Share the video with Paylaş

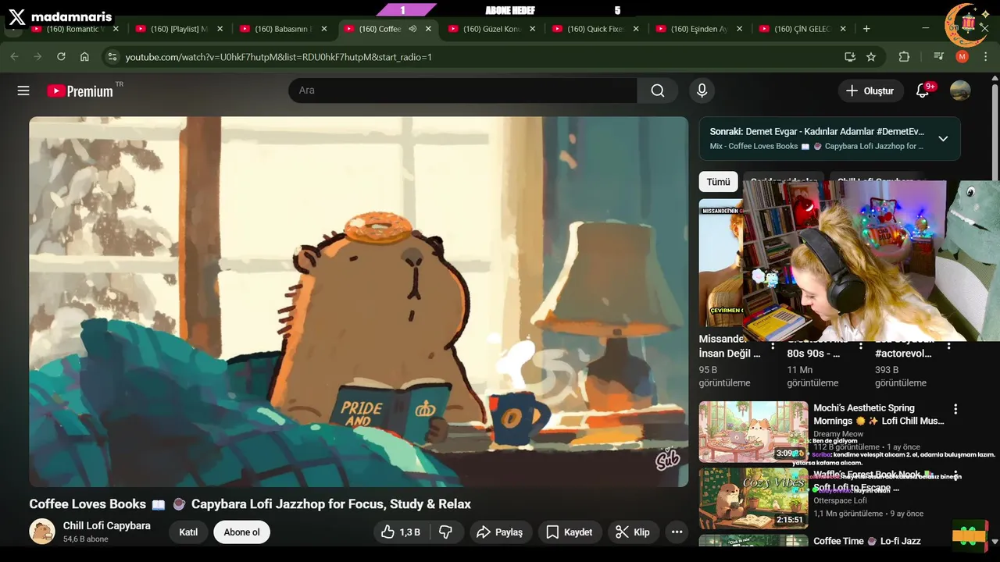[x=500, y=532]
